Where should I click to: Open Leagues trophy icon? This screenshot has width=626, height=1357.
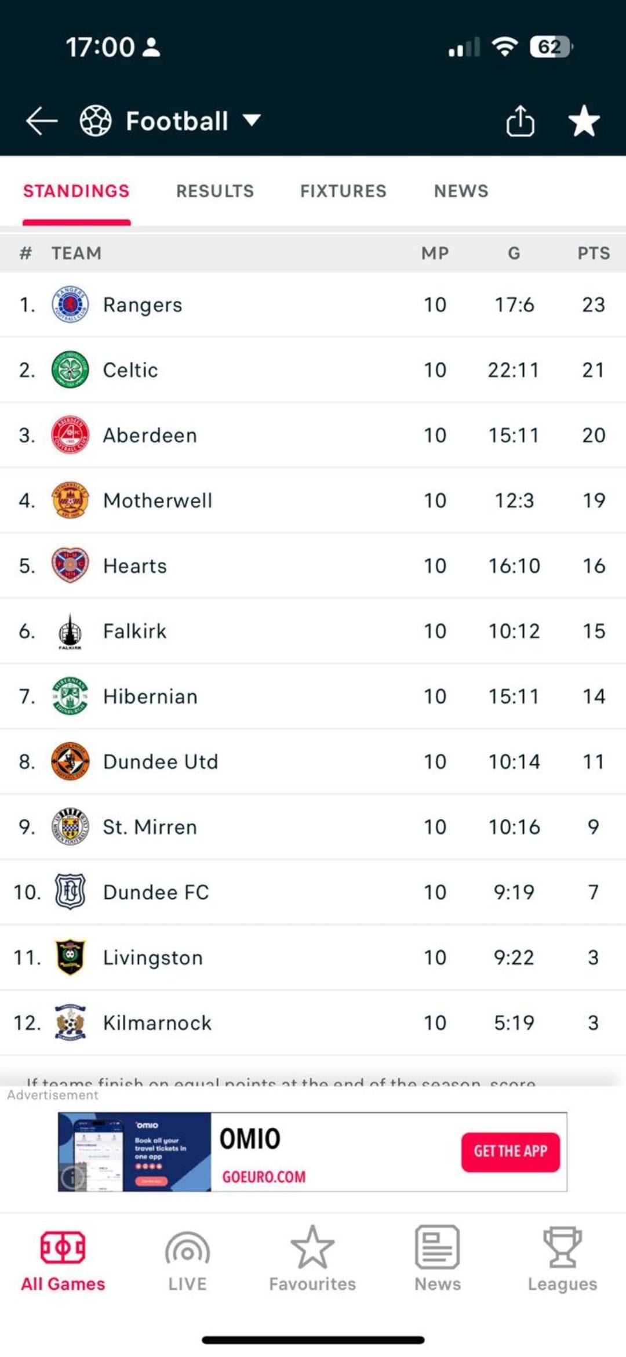tap(562, 1248)
